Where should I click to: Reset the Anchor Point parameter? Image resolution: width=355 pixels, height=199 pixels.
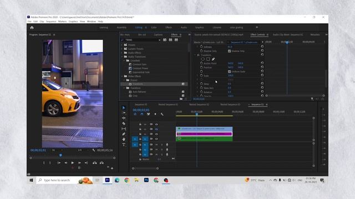pos(262,63)
